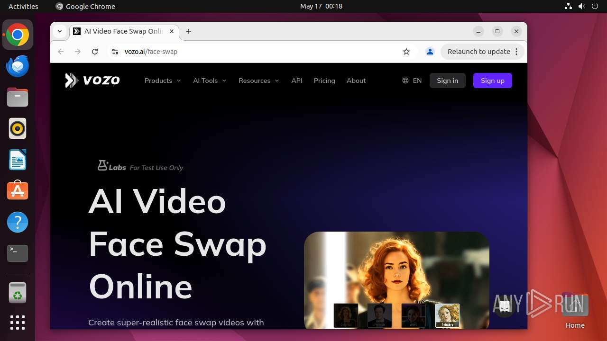Screen dimensions: 607x341
Task: Open the clock showing May 17 00:18
Action: coord(321,6)
